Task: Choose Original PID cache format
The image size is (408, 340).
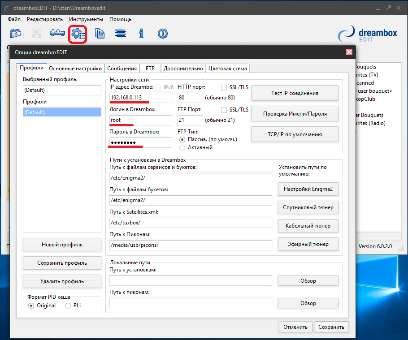Action: click(x=31, y=306)
